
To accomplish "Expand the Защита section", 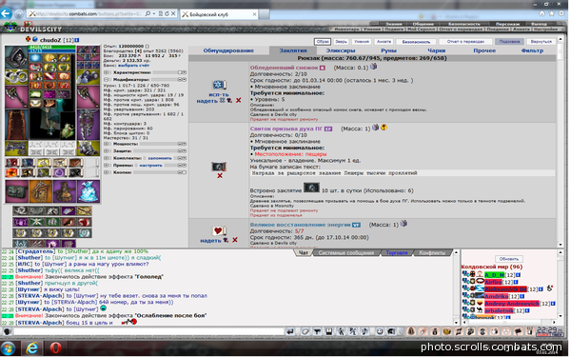I will coord(107,150).
